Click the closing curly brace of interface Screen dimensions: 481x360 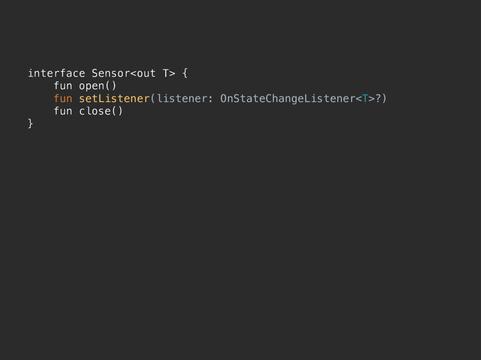click(x=30, y=123)
